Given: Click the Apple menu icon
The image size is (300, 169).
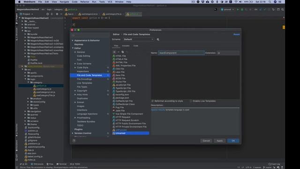Looking at the screenshot, I should tap(19, 2).
